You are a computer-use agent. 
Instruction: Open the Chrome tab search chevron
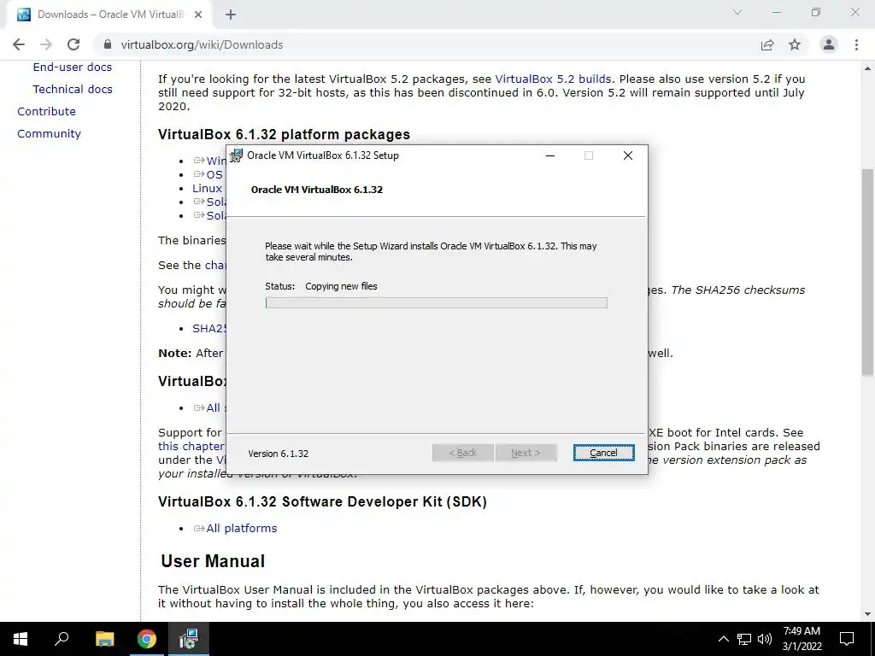coord(737,12)
